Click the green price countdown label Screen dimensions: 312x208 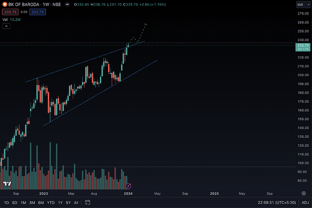coord(303,47)
